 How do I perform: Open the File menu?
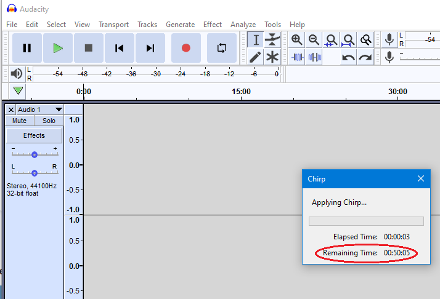point(12,25)
